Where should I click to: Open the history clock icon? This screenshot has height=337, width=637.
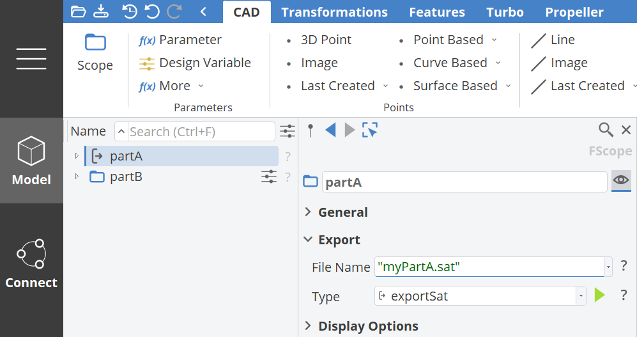click(130, 12)
